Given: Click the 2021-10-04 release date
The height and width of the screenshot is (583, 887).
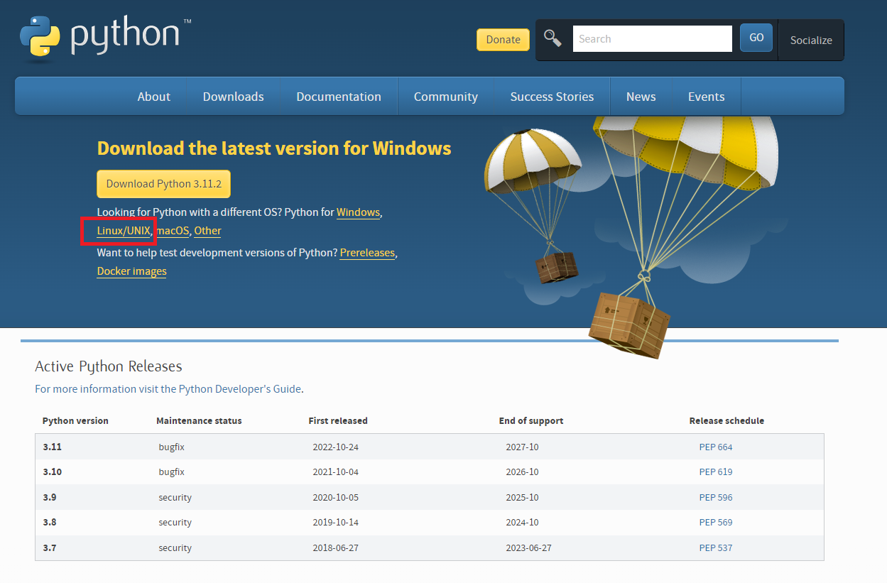Looking at the screenshot, I should (x=337, y=472).
